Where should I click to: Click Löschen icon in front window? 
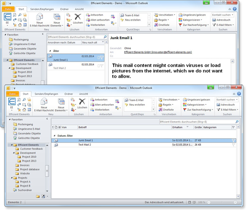(x=82, y=103)
